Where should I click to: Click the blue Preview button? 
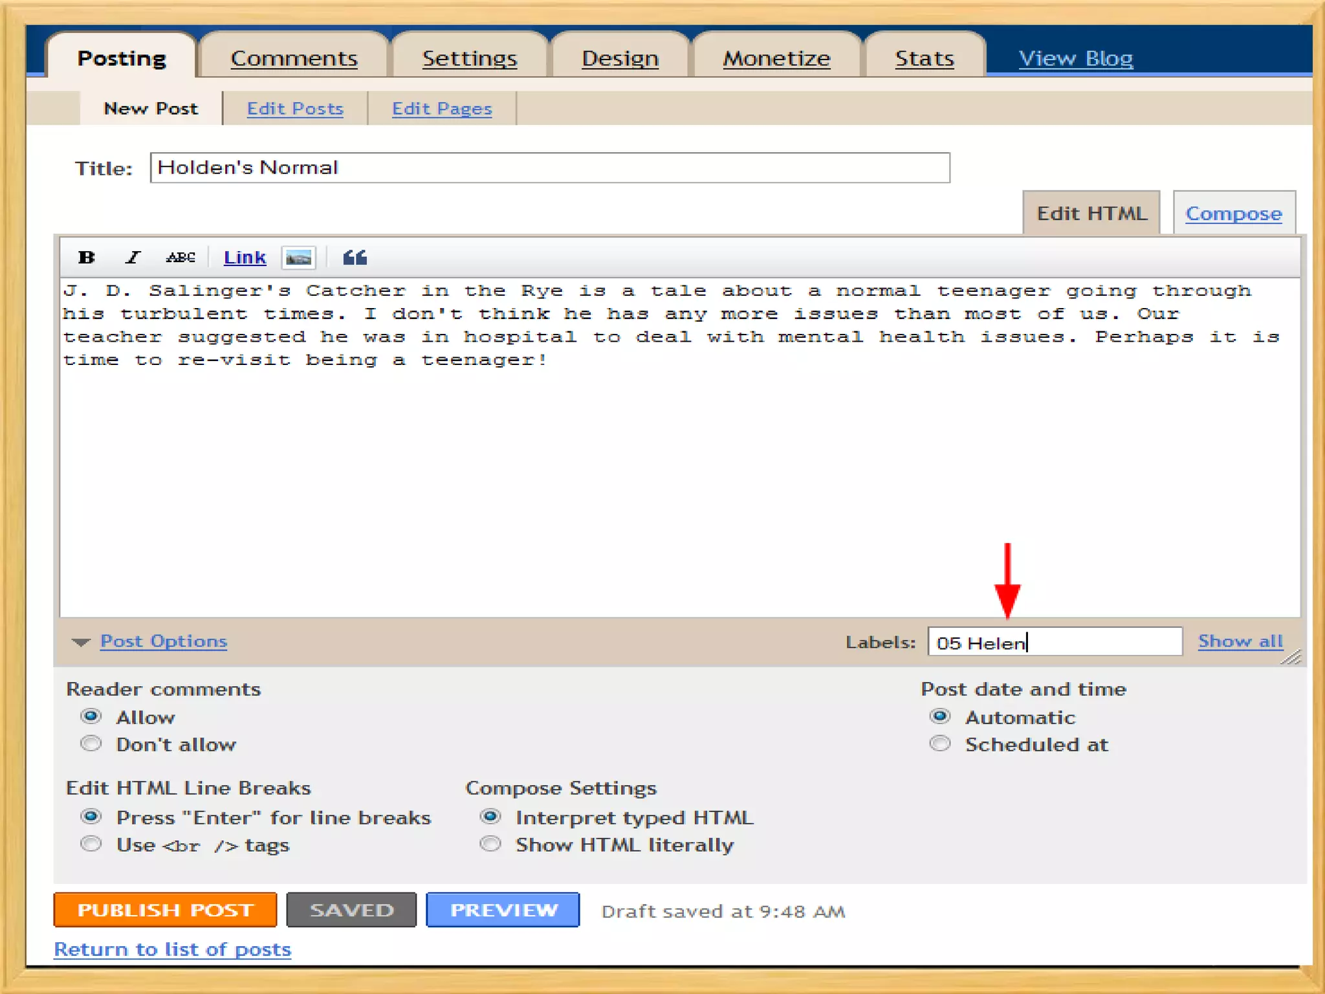coord(503,910)
